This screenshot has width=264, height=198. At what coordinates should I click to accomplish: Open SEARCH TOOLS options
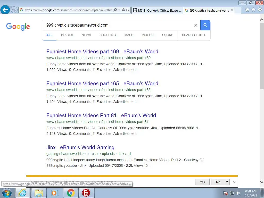click(x=194, y=35)
